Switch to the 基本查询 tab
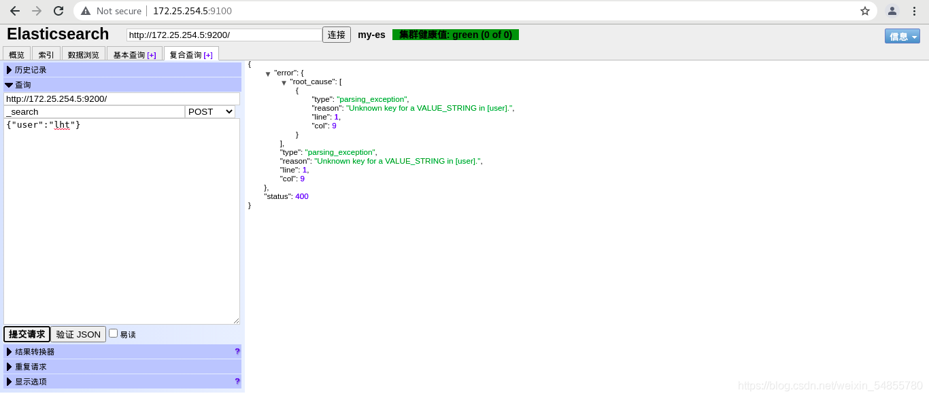Viewport: 929px width, 398px height. point(135,54)
